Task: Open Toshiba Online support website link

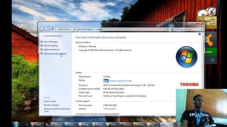Action: tap(110, 109)
